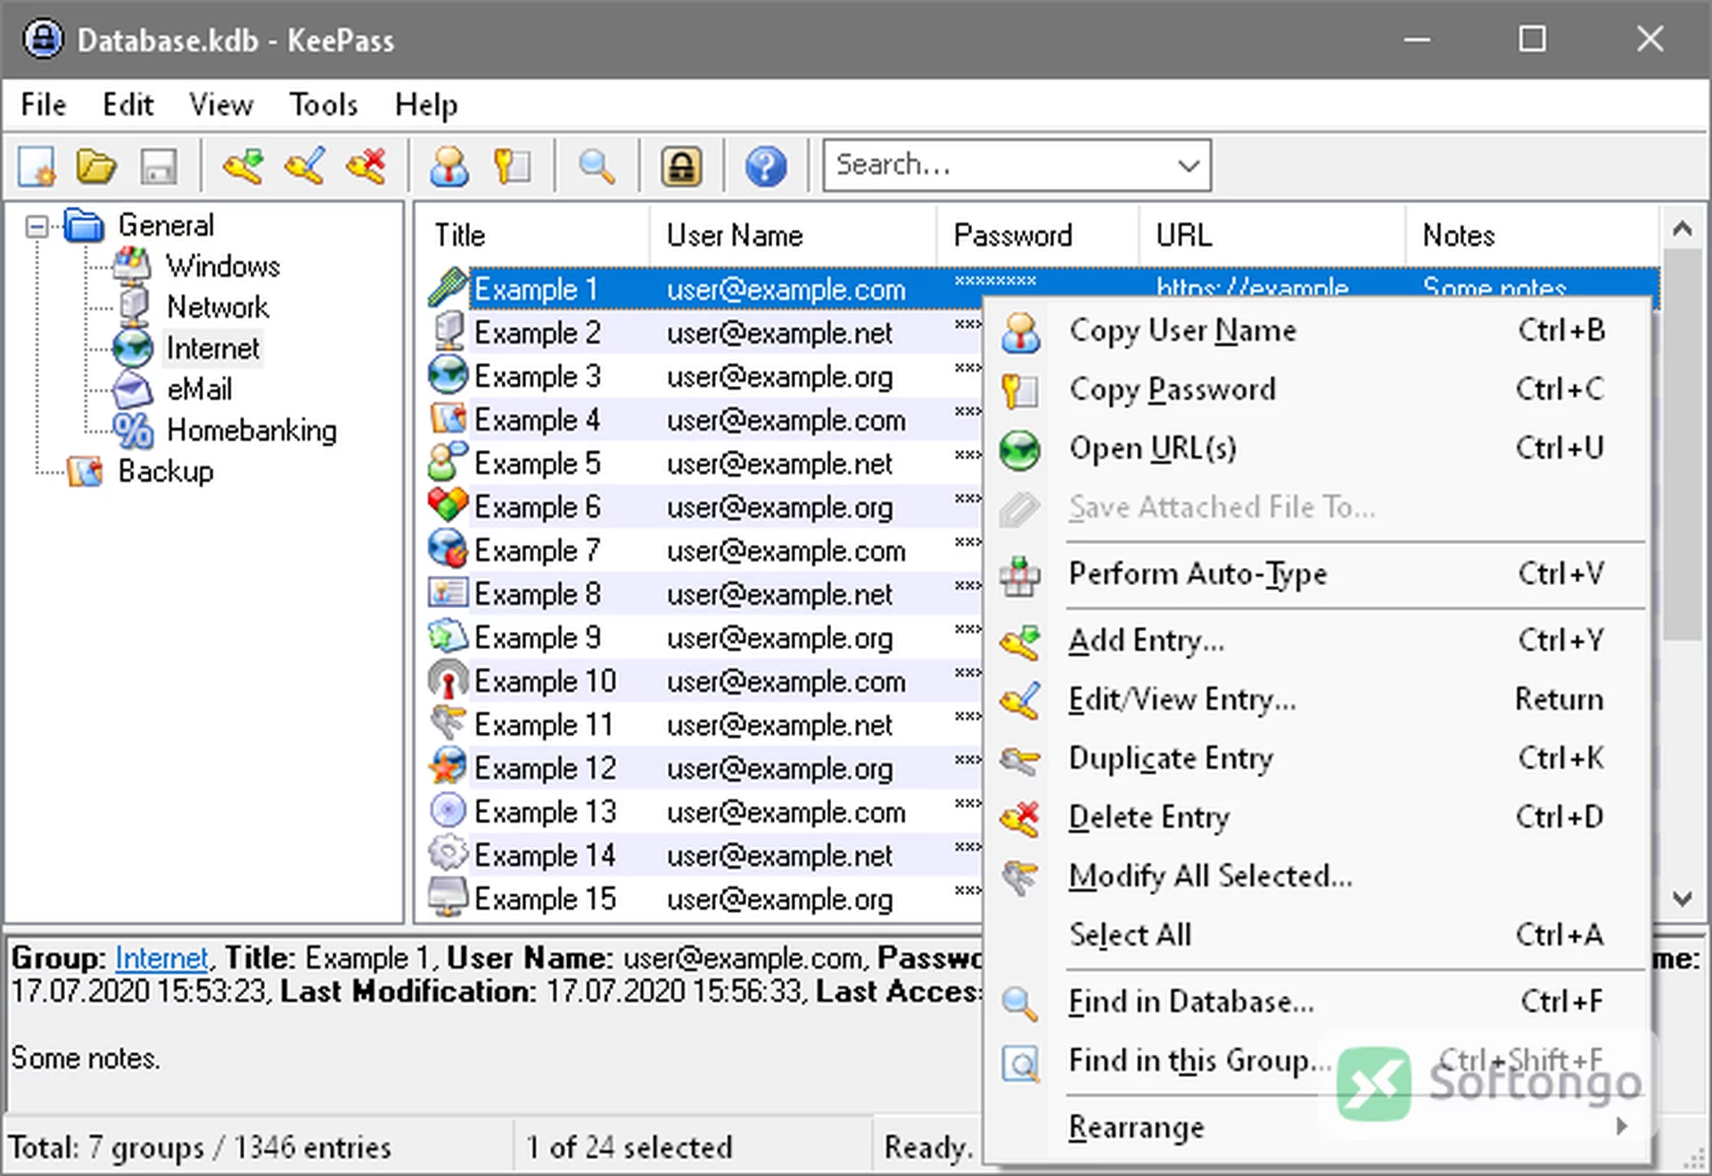Select the Network group in the tree
The width and height of the screenshot is (1712, 1176).
[x=218, y=307]
